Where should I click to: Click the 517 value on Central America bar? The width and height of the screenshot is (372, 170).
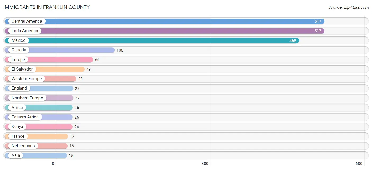318,21
